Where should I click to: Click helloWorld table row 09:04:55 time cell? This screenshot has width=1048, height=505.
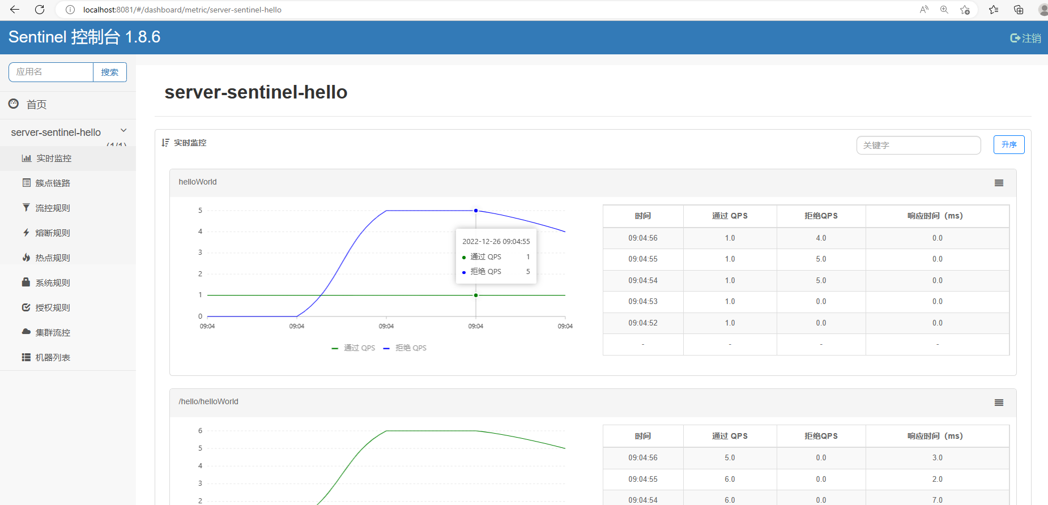tap(643, 259)
